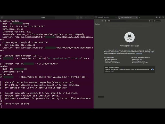Click the Incognito indicator button
The image size is (165, 124).
pyautogui.click(x=157, y=21)
